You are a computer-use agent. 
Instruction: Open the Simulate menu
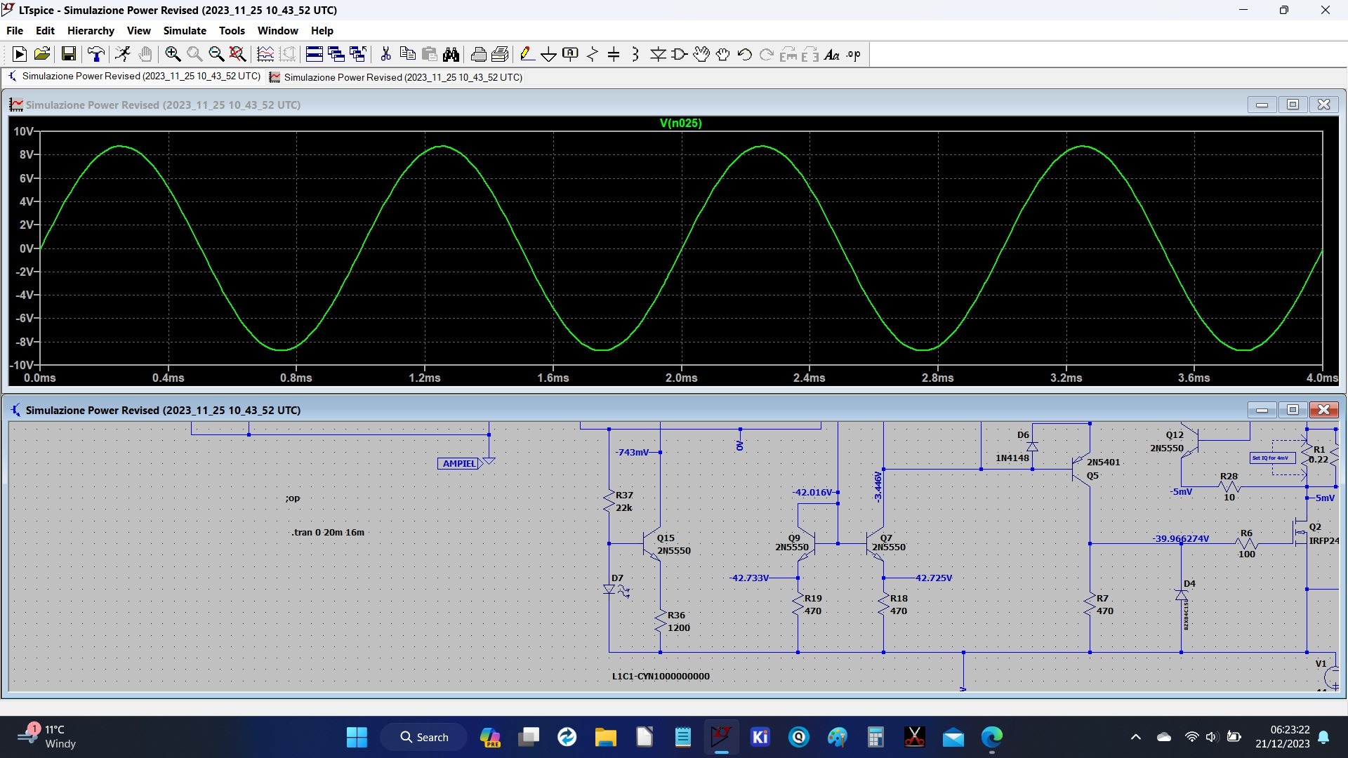[x=185, y=30]
